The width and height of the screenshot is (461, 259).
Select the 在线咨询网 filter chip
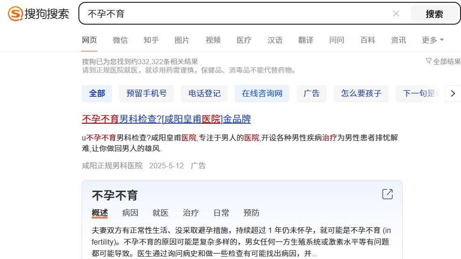262,93
